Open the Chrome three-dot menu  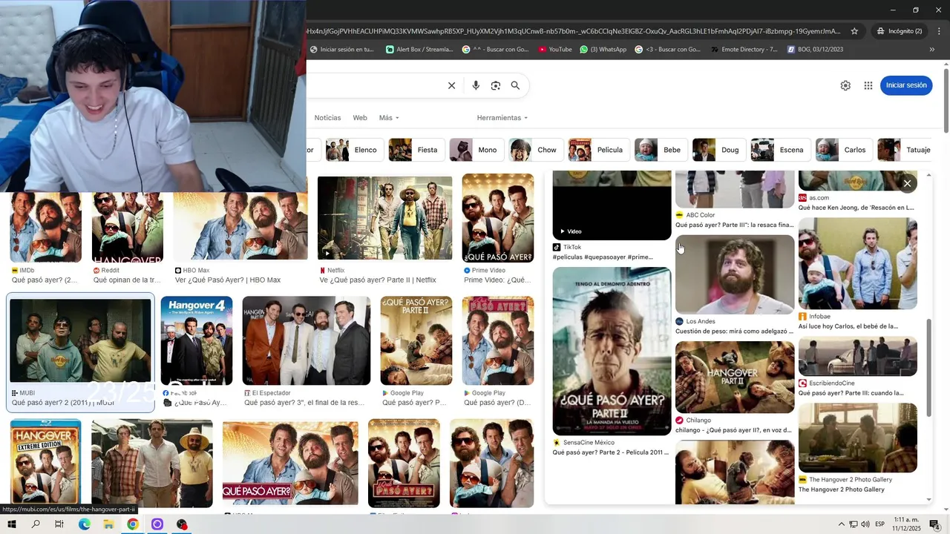point(939,31)
